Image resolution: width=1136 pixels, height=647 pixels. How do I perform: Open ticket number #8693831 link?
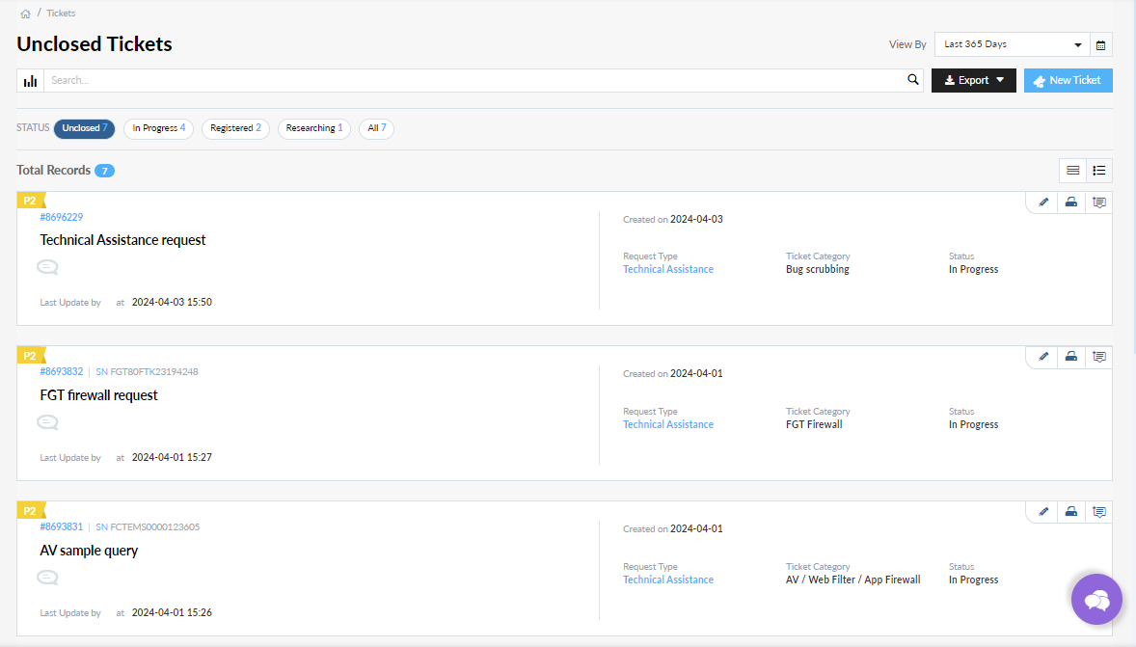tap(62, 526)
